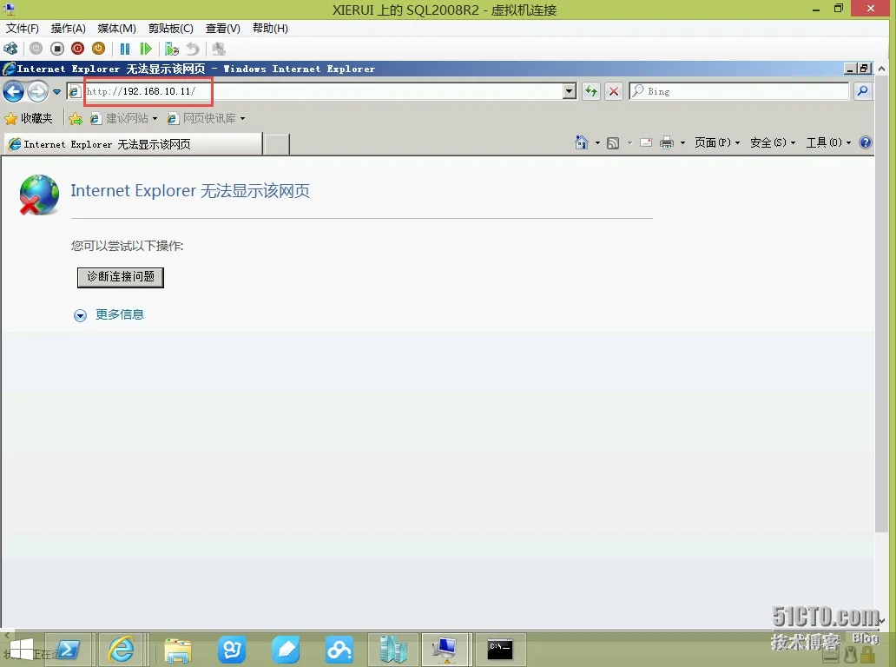The image size is (896, 667).
Task: Open 建议网站 suggested sites dropdown
Action: pos(123,118)
